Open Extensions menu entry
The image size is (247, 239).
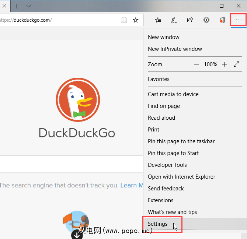195,200
